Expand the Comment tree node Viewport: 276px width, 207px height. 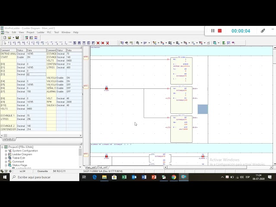click(6, 162)
